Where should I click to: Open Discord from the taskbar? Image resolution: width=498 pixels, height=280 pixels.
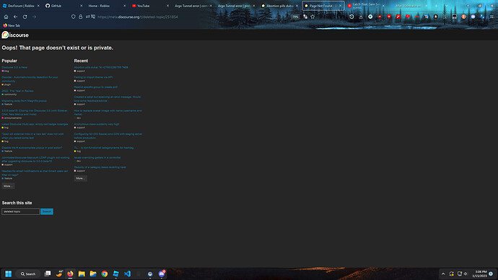(162, 274)
